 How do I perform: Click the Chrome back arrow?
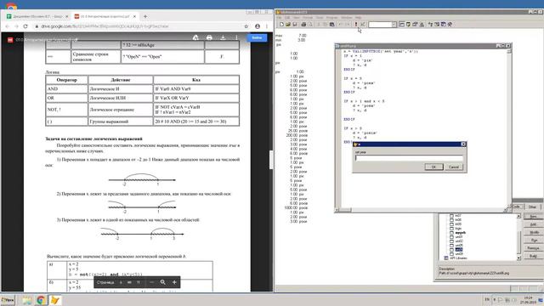[8, 26]
